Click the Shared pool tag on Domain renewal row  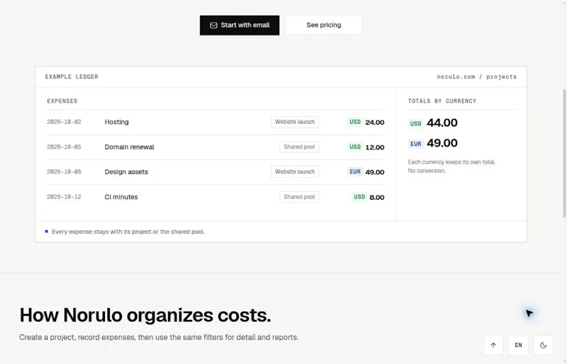coord(299,147)
